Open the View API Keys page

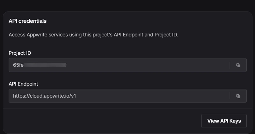coord(224,121)
